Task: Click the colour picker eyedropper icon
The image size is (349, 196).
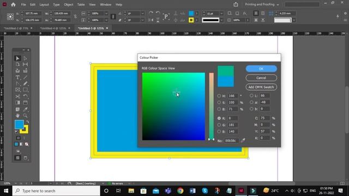Action: pyautogui.click(x=243, y=140)
